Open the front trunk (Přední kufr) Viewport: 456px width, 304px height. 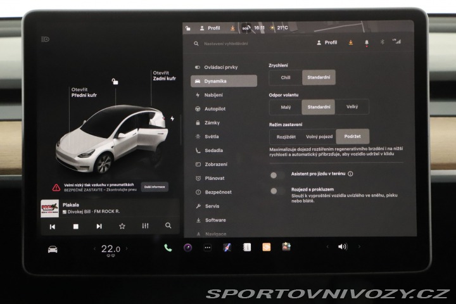click(84, 92)
